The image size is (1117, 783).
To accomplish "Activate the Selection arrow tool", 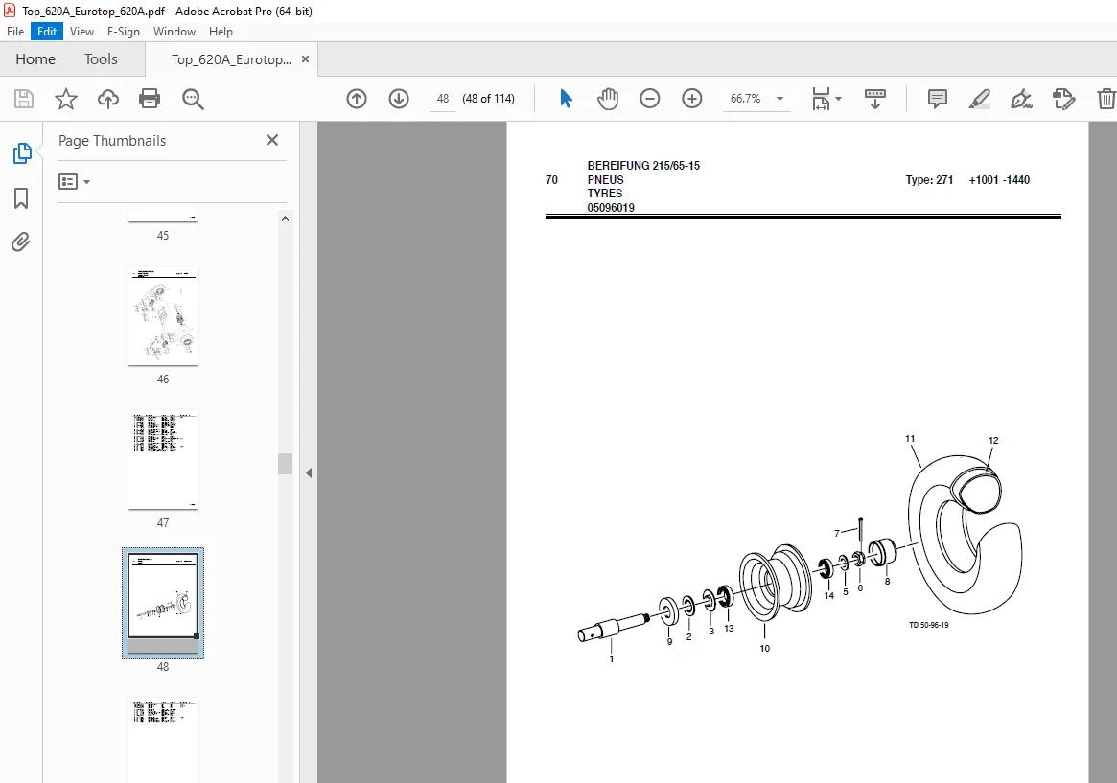I will pyautogui.click(x=566, y=98).
